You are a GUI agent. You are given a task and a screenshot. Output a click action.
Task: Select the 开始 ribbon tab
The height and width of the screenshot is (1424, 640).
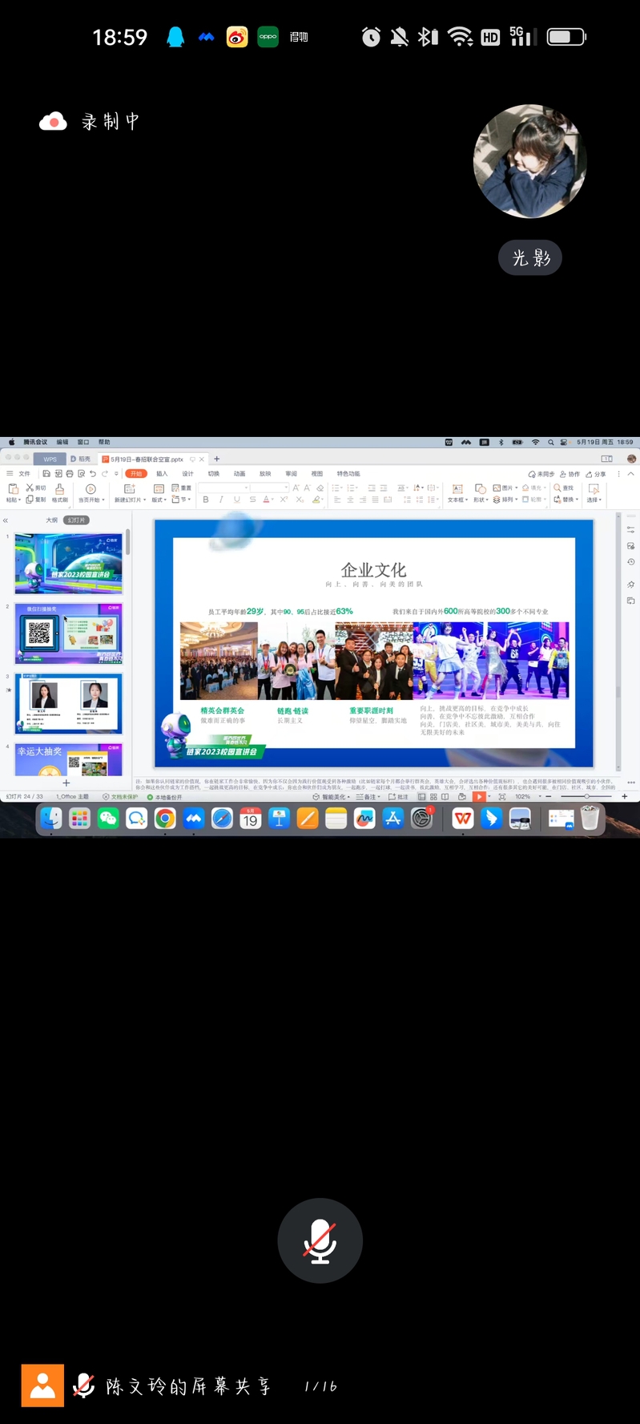[x=136, y=474]
